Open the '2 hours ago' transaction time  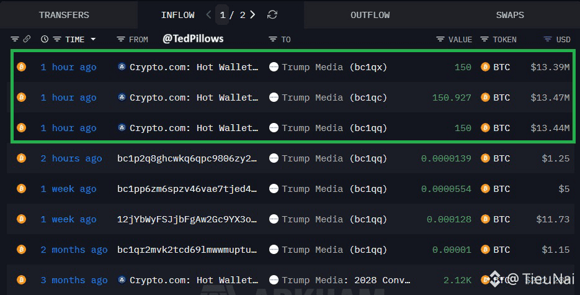71,158
